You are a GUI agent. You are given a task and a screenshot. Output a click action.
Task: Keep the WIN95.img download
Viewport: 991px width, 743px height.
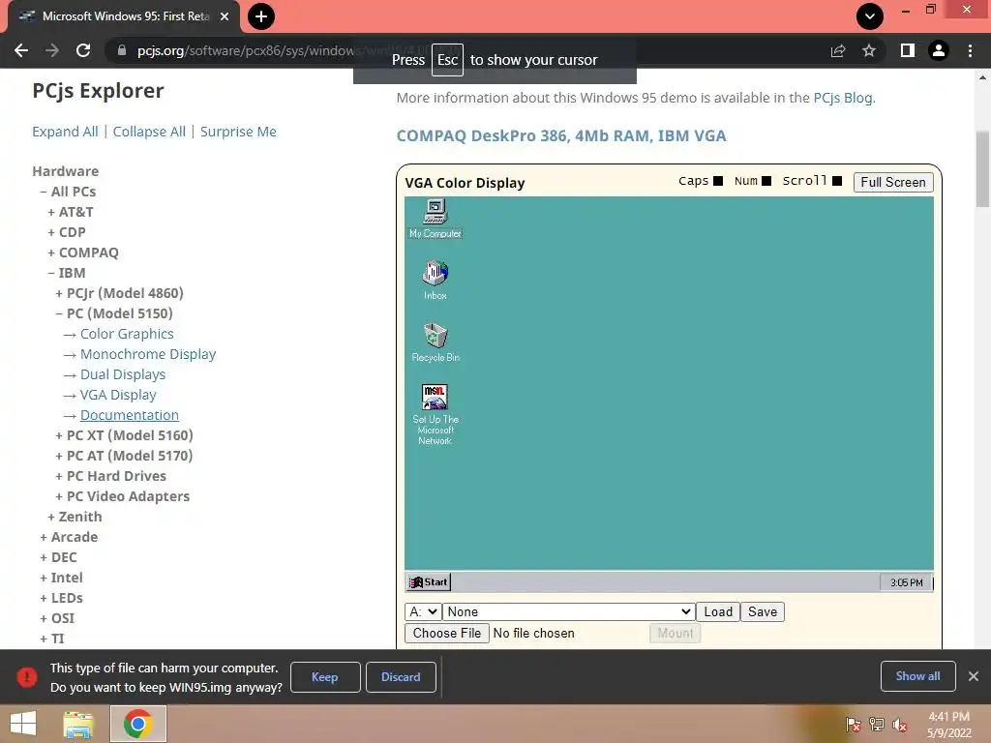325,676
